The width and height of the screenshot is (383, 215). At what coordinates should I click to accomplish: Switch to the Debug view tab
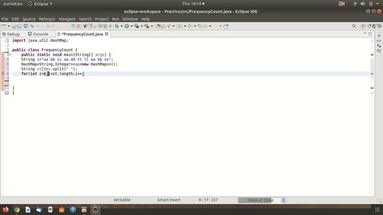[11, 34]
